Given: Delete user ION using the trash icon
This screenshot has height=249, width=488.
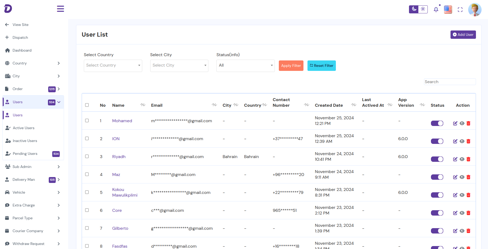Looking at the screenshot, I should (468, 141).
